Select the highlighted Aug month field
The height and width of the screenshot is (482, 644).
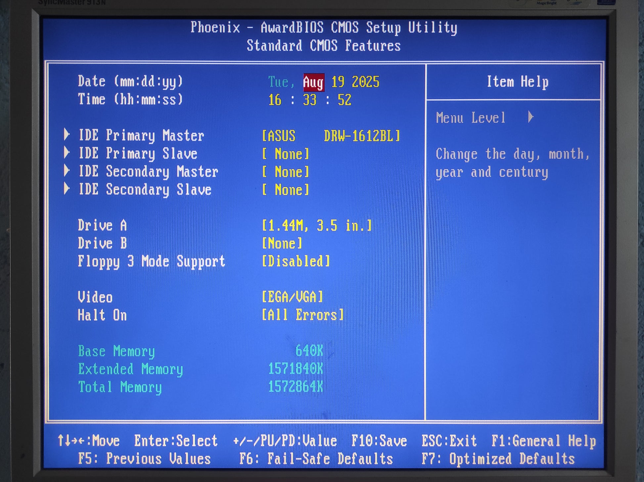[x=313, y=82]
